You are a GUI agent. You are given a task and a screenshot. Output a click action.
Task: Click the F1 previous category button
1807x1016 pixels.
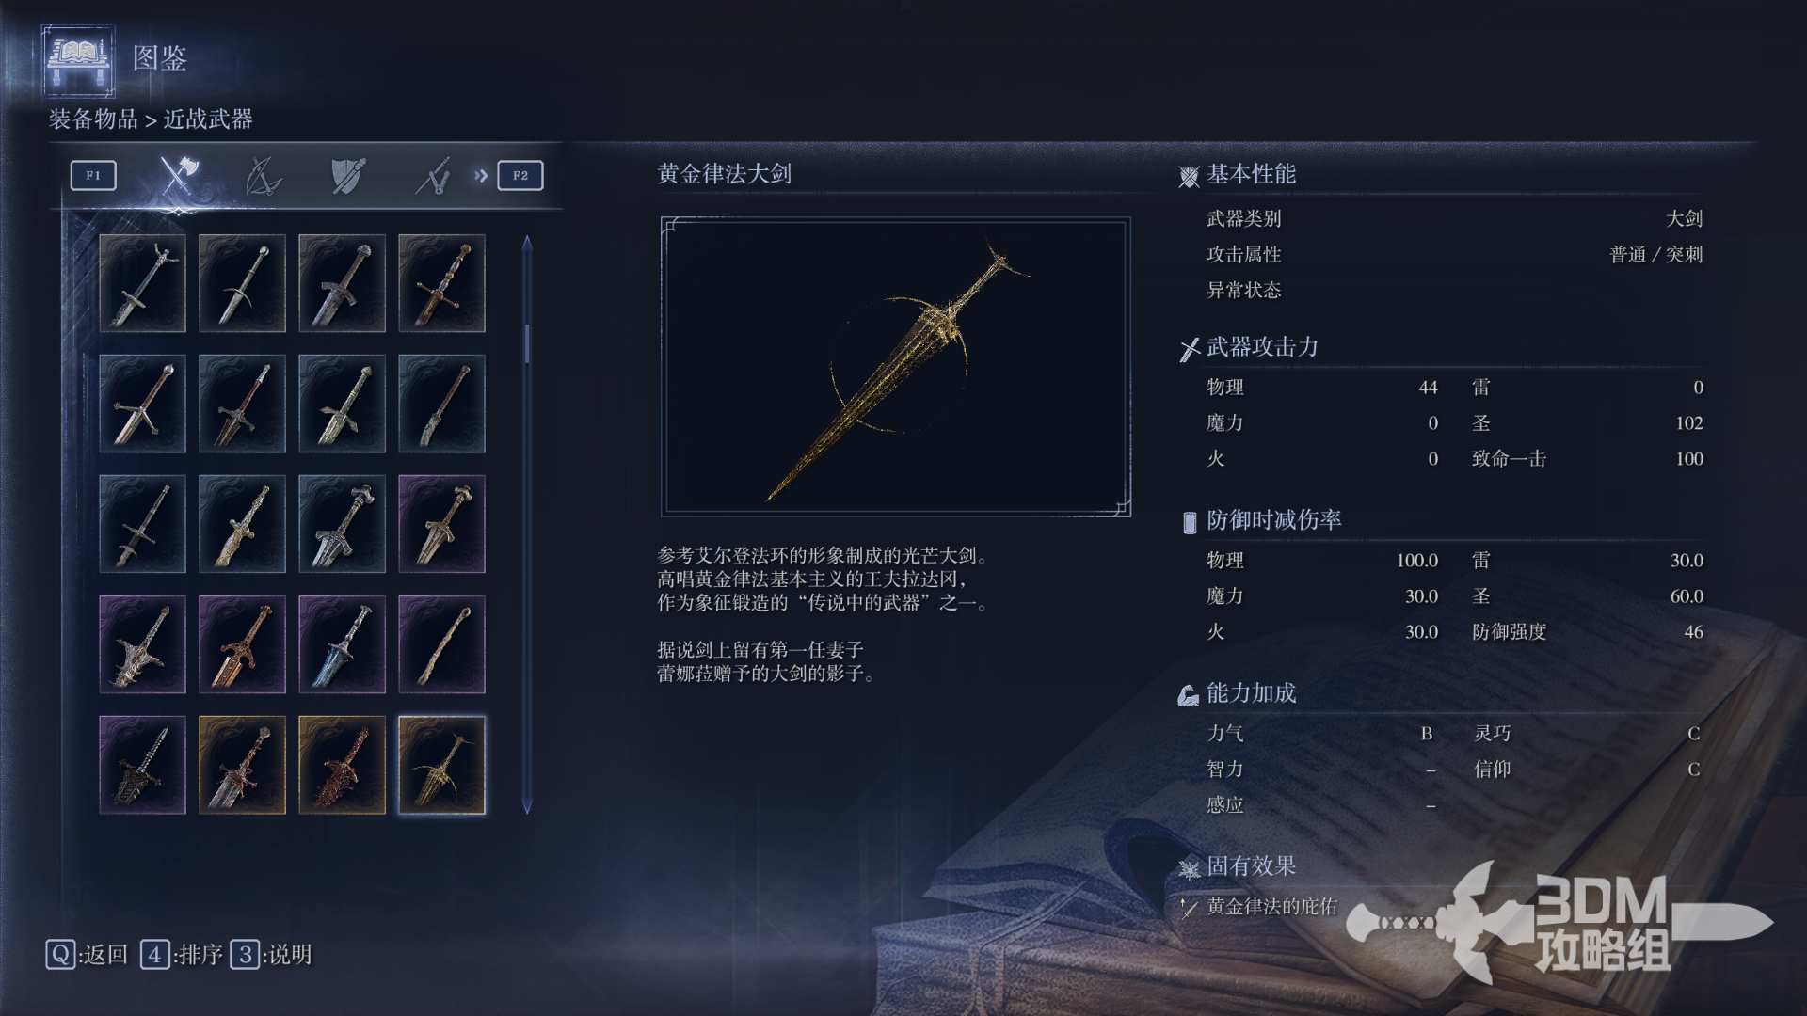point(93,175)
